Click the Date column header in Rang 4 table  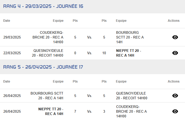pos(7,21)
